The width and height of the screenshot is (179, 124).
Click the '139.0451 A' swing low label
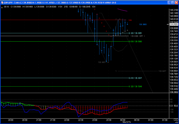coord(103,62)
